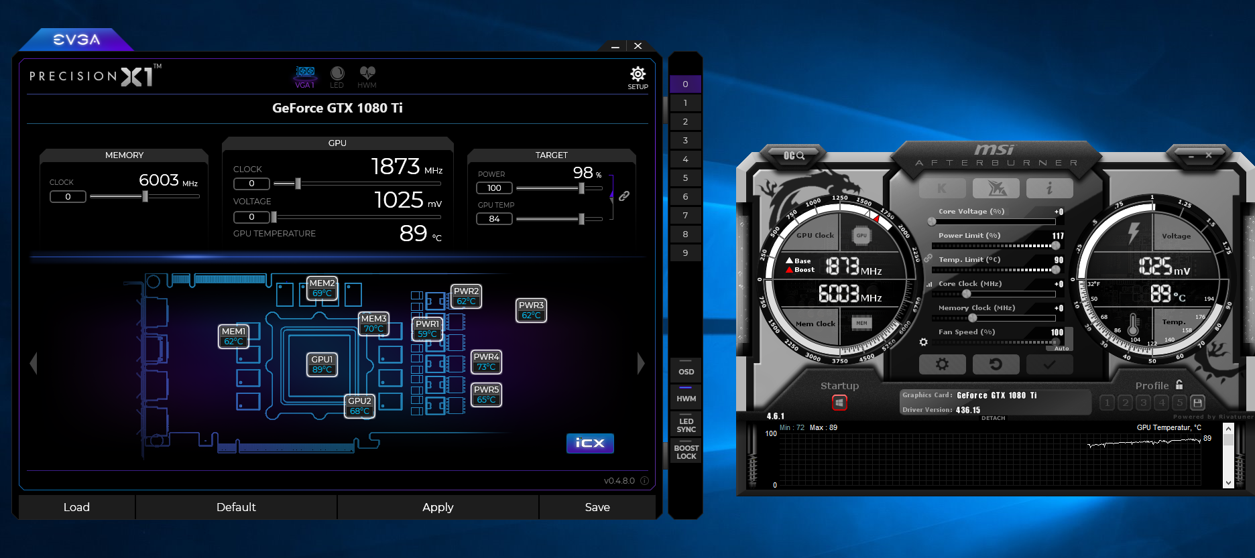The image size is (1255, 558).
Task: Click Afterburner jet logo button
Action: (x=996, y=188)
